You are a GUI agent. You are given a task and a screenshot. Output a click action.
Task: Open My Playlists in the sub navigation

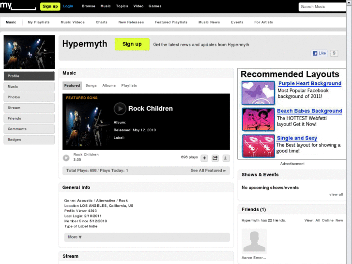(x=39, y=22)
